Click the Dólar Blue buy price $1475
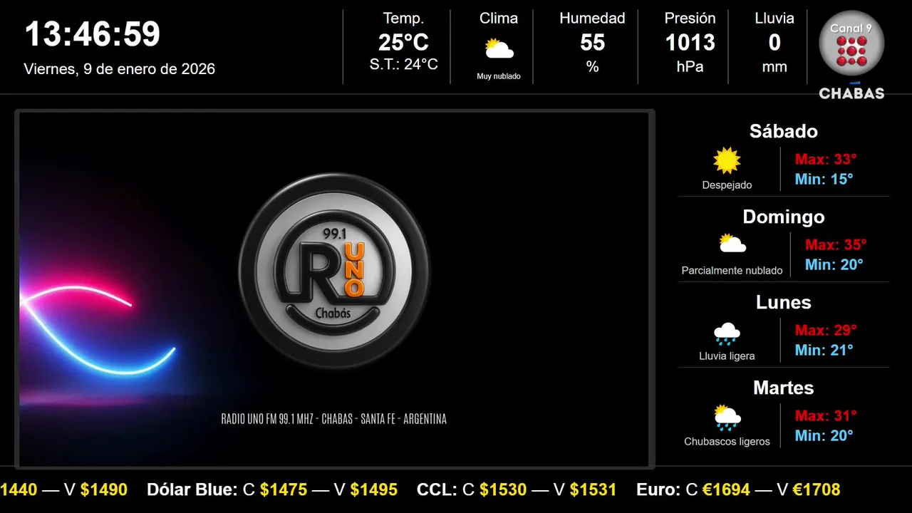 pos(284,489)
